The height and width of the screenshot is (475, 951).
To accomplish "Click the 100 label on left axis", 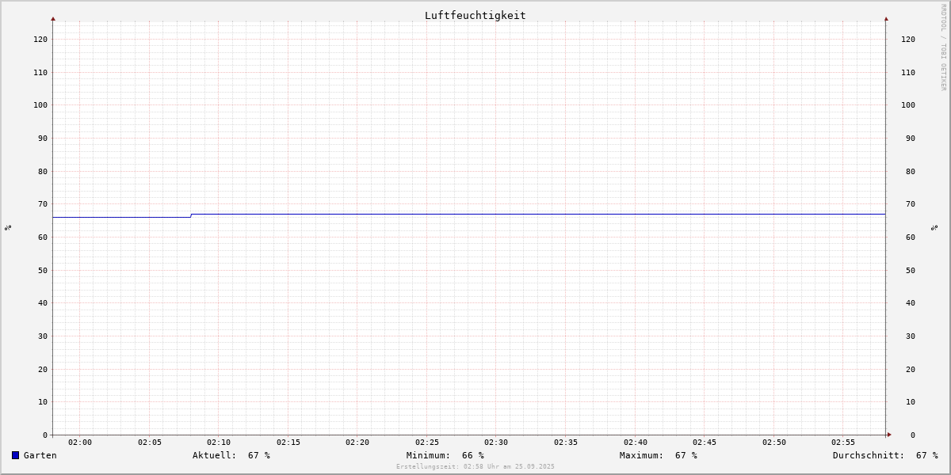I will (x=40, y=104).
